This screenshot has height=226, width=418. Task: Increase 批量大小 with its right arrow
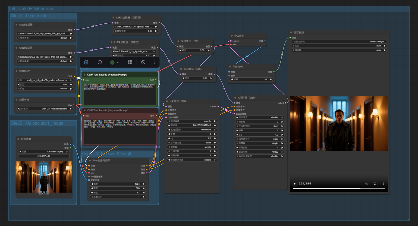pos(144,197)
